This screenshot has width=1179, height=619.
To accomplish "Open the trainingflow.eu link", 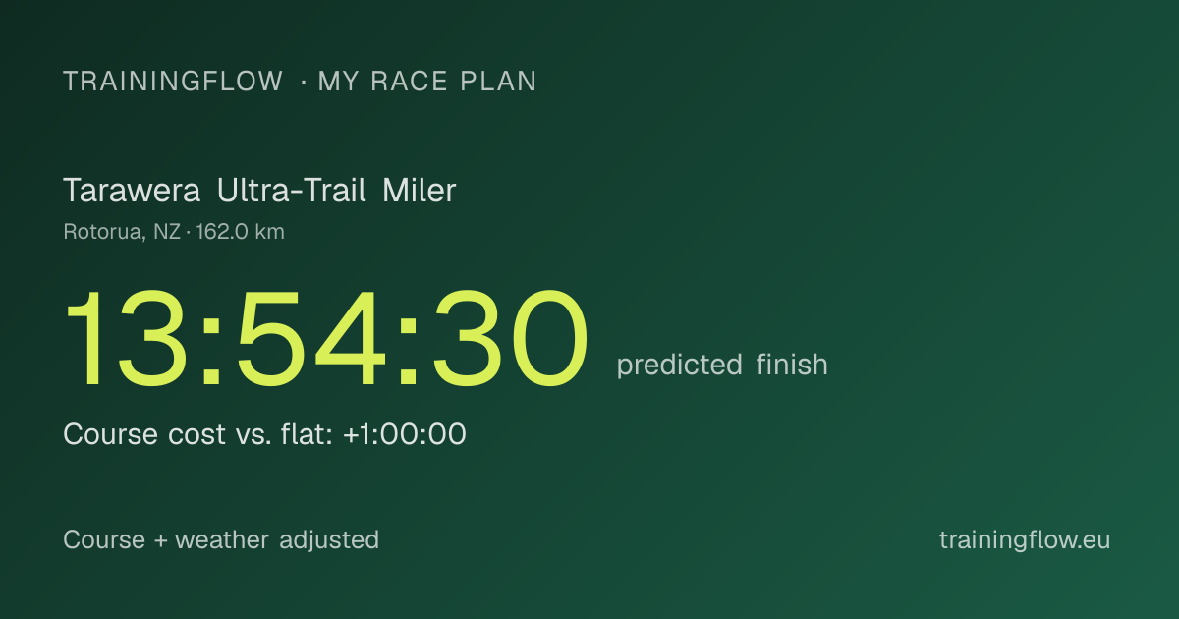I will coord(1025,540).
